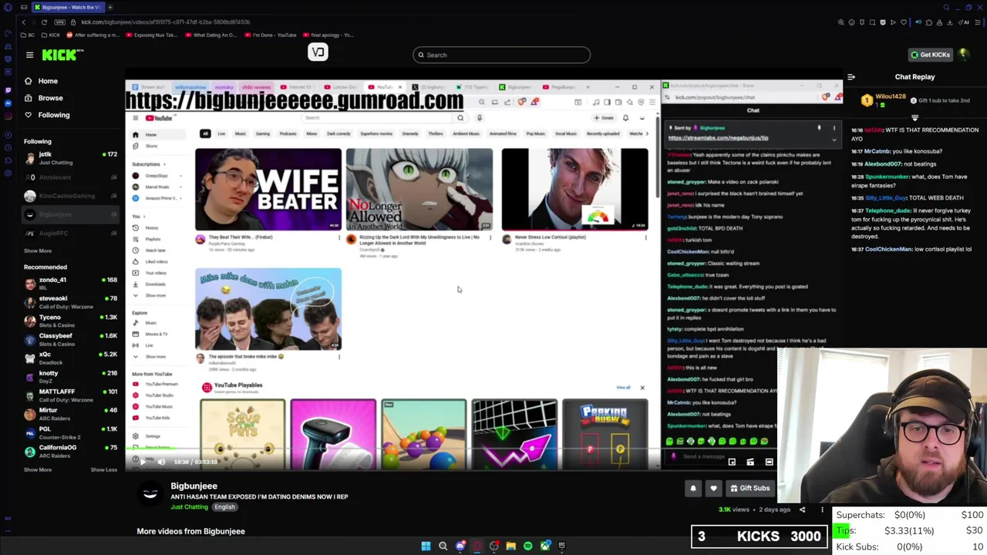Enable picture-in-picture on the video
987x555 pixels.
point(732,462)
